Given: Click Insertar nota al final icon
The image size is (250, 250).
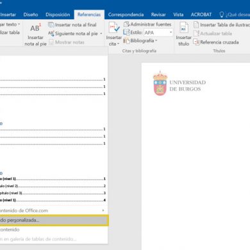Looking at the screenshot, I should [51, 25].
